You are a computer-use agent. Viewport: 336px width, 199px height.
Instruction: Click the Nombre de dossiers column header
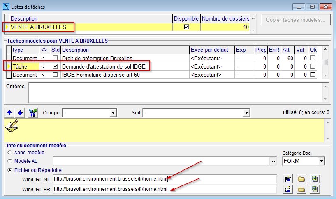coord(225,18)
